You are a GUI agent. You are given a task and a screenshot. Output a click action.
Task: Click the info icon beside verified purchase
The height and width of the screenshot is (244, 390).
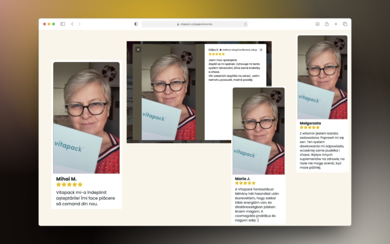coord(261,50)
